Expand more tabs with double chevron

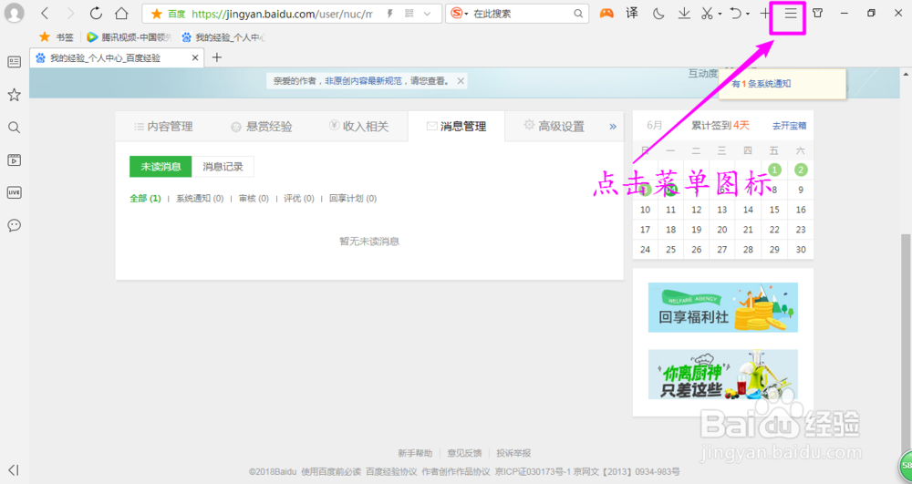coord(613,126)
